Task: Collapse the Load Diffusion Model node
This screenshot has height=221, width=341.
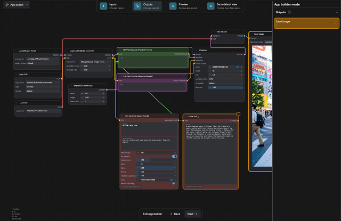Action: tap(17, 52)
